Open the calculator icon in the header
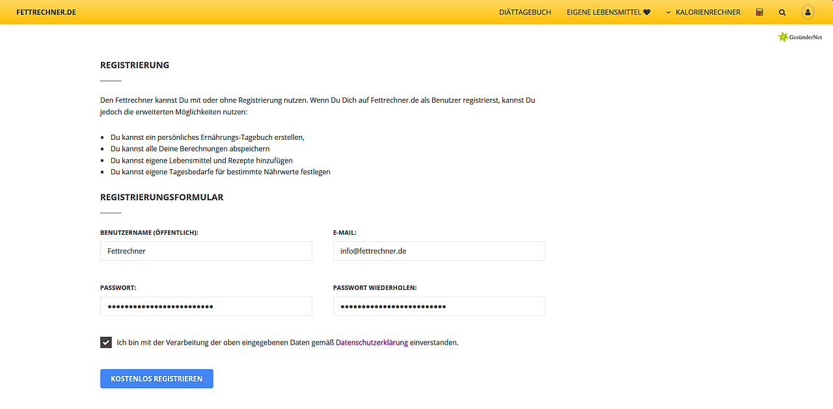 (759, 12)
